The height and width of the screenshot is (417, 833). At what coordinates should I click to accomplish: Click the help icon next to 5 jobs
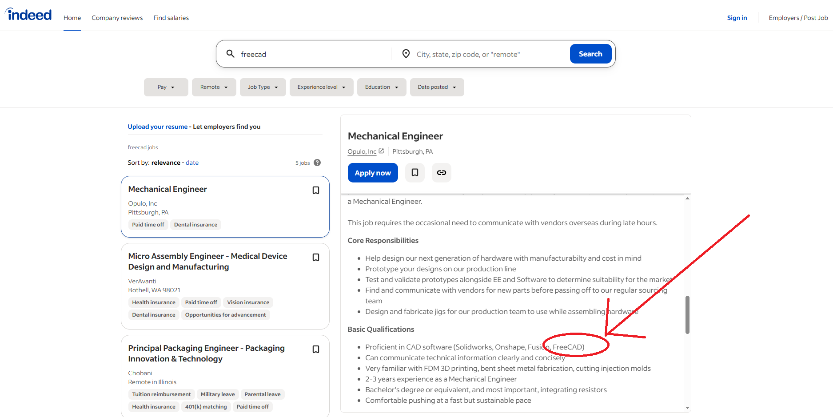coord(317,163)
